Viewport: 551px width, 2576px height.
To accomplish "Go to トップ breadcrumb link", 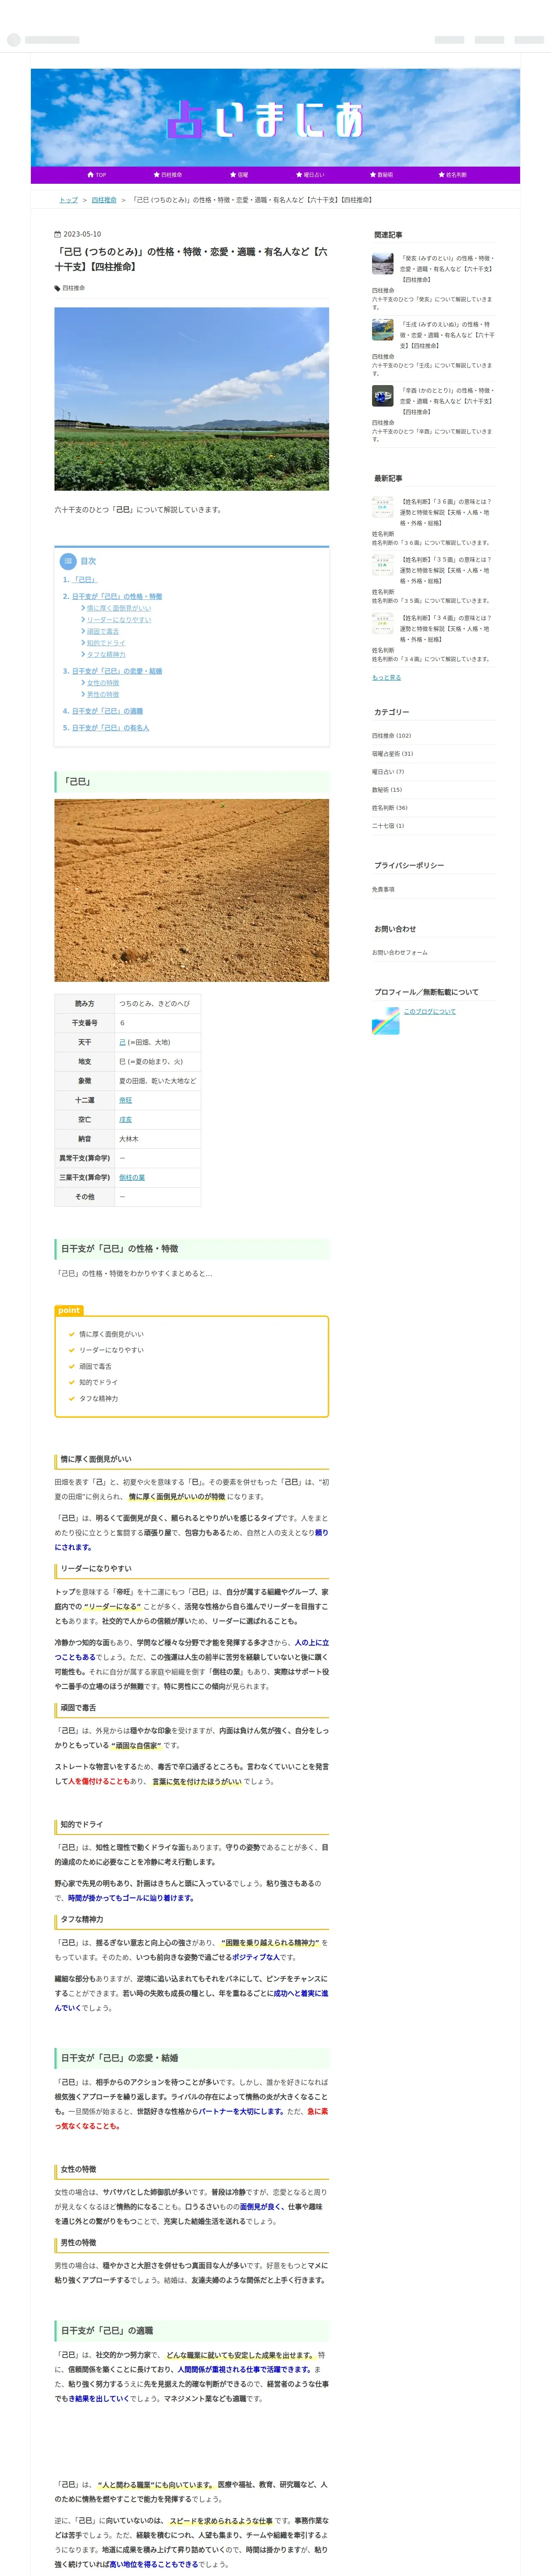I will 68,200.
